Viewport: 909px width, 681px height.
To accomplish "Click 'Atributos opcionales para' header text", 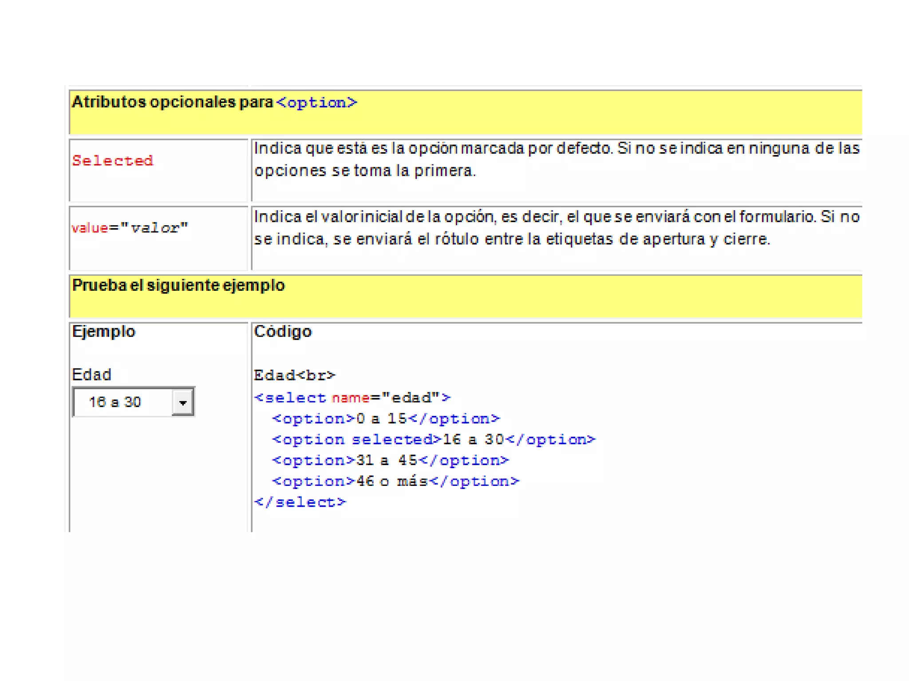I will (172, 102).
